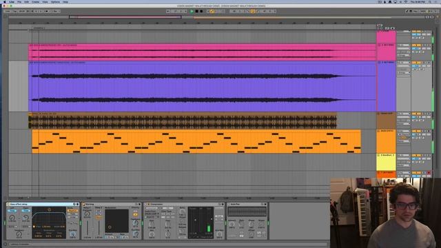This screenshot has width=441, height=248.
Task: Select the pink track header
Action: 386,52
